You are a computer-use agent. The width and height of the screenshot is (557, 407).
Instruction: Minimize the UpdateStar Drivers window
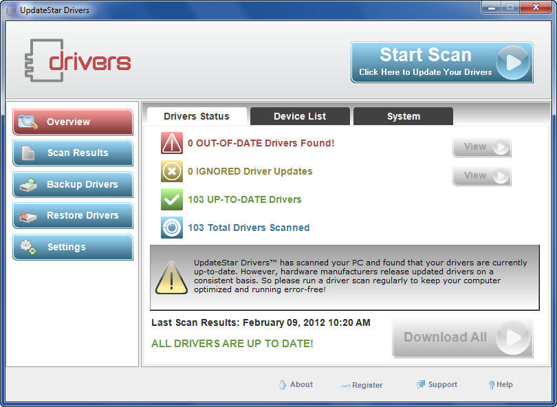pos(492,8)
